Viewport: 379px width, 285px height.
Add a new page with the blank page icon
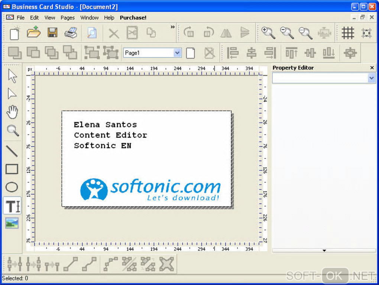tap(191, 53)
